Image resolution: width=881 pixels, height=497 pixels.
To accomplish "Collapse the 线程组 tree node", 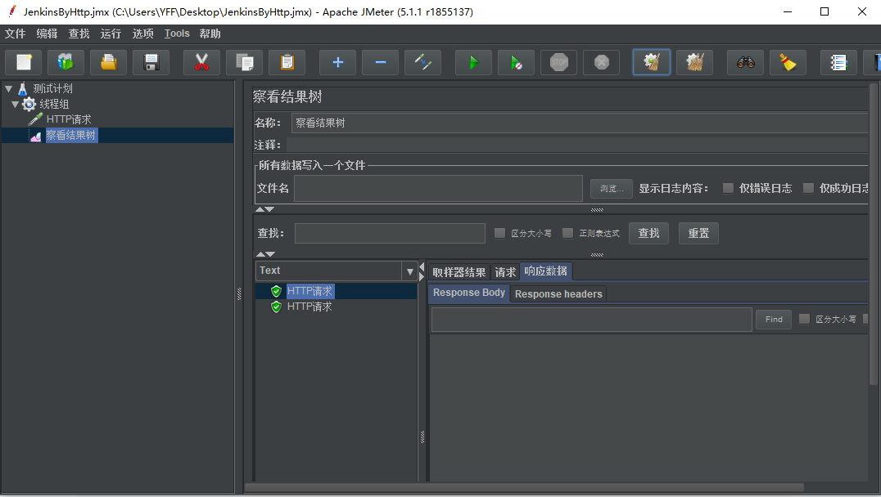I will pos(16,105).
